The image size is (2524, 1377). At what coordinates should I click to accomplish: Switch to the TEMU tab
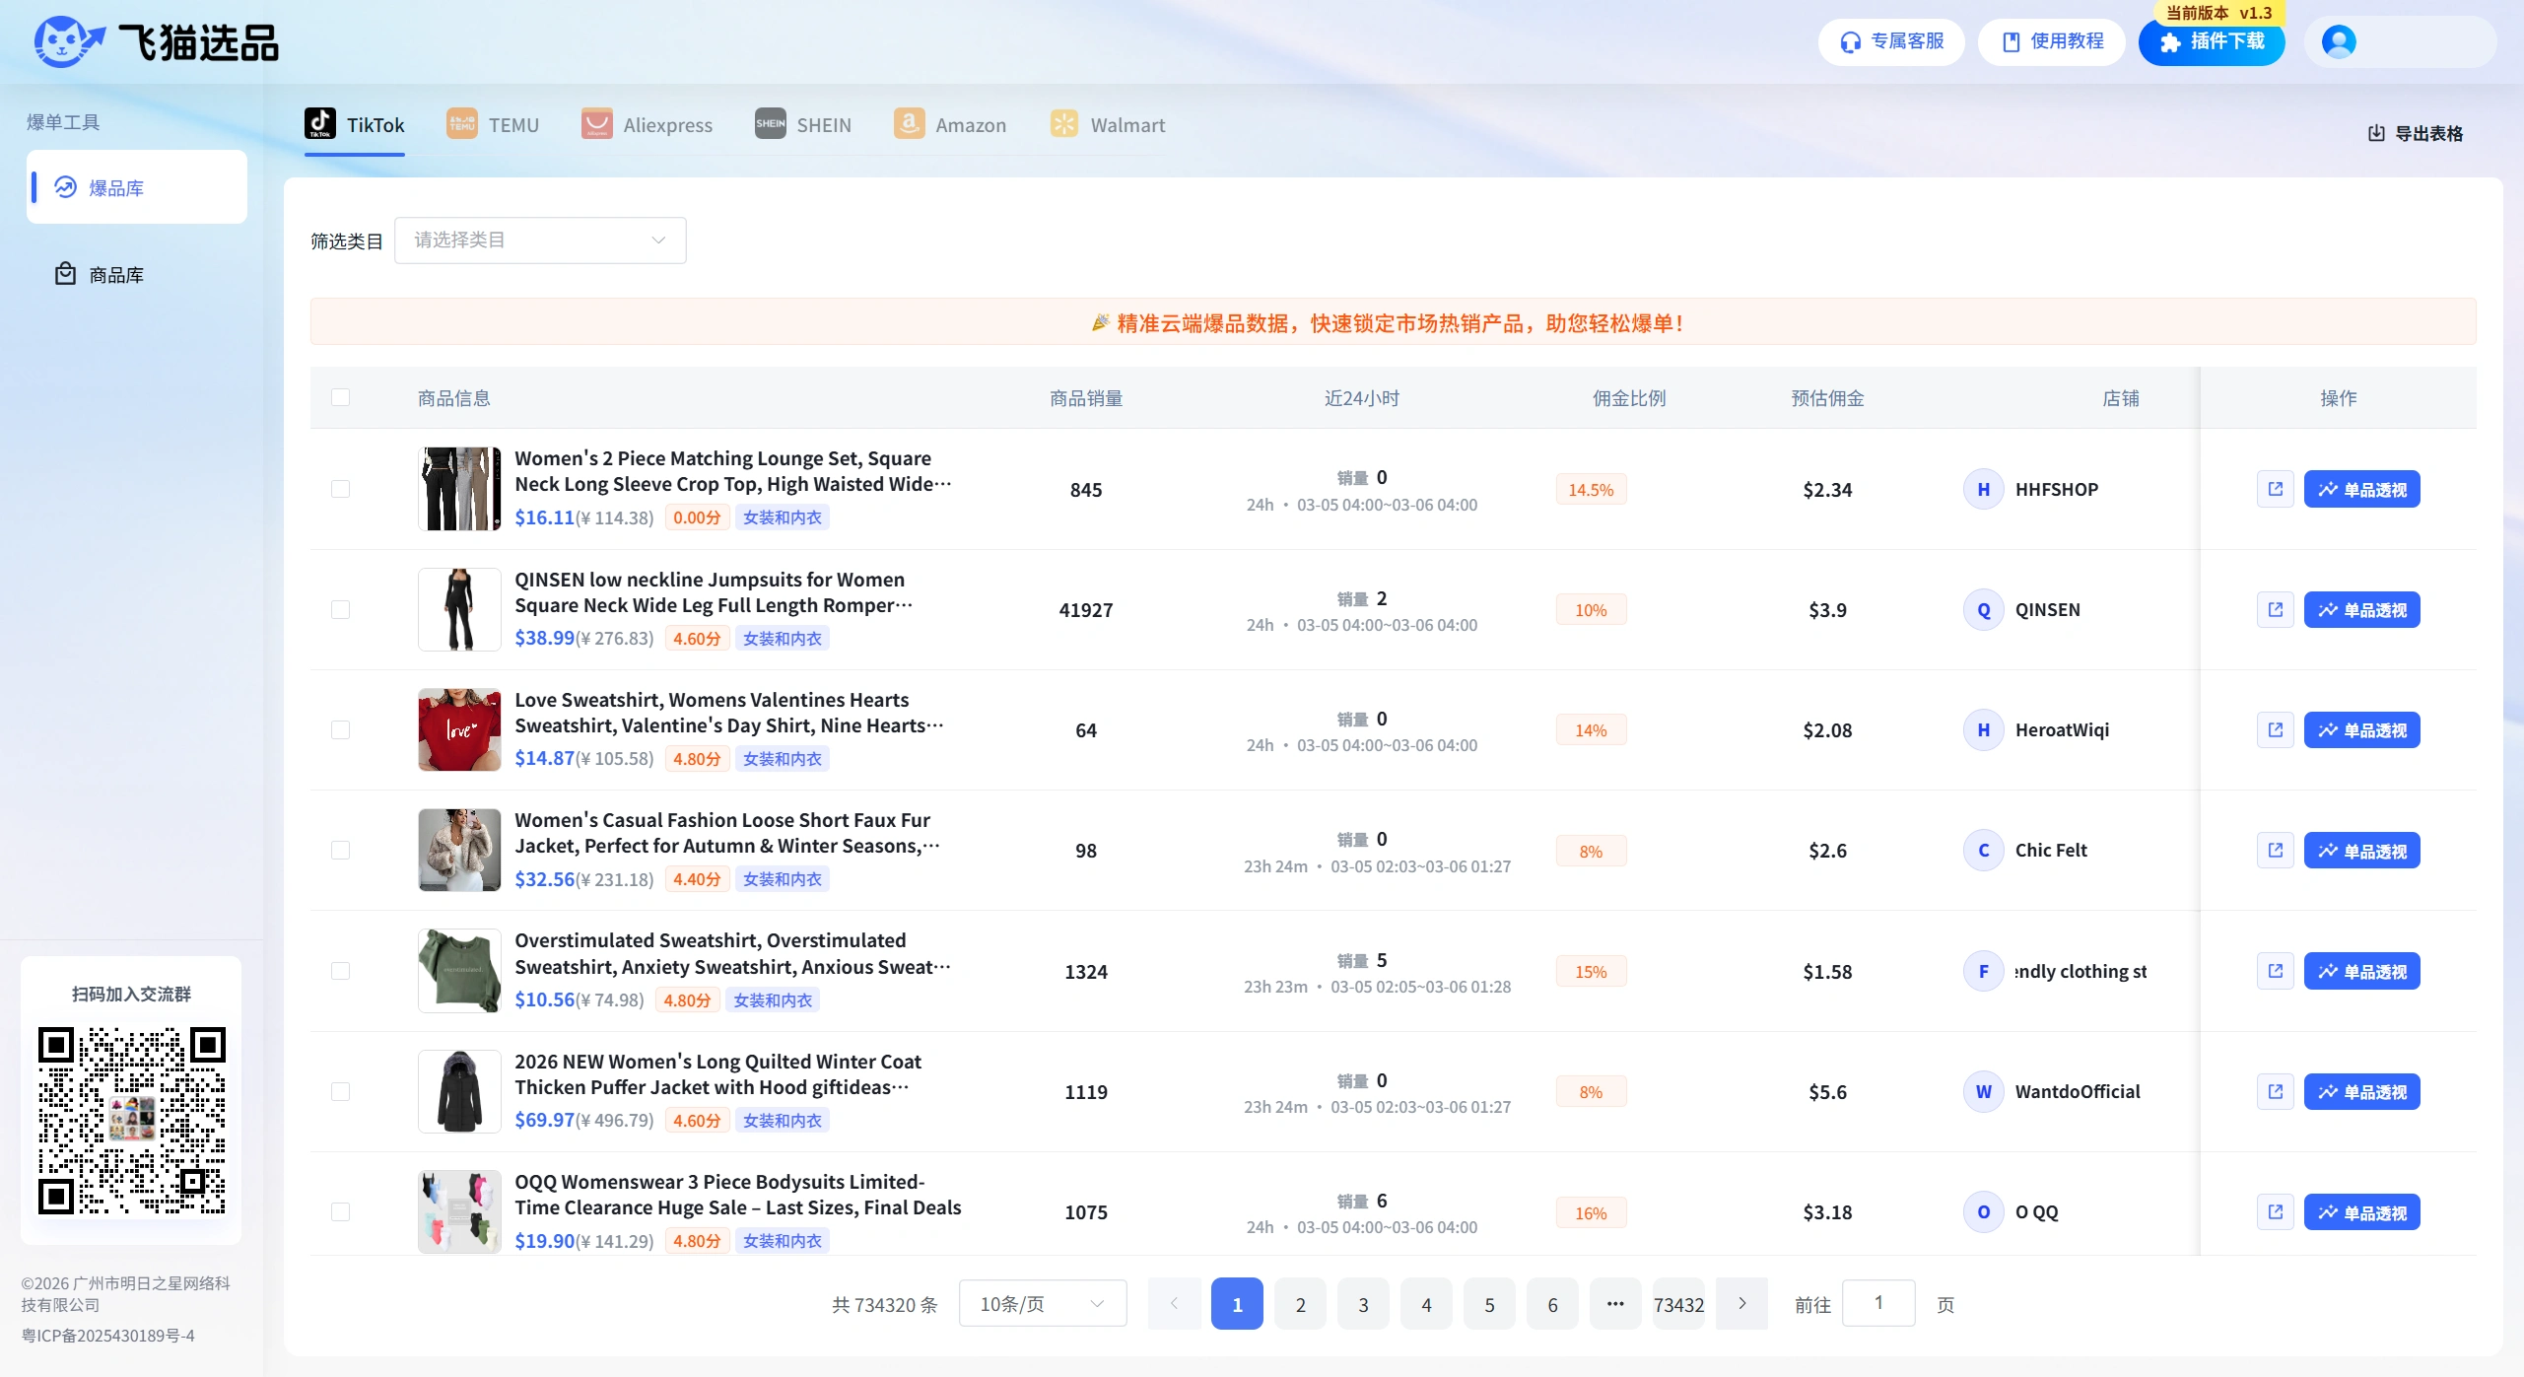coord(493,125)
